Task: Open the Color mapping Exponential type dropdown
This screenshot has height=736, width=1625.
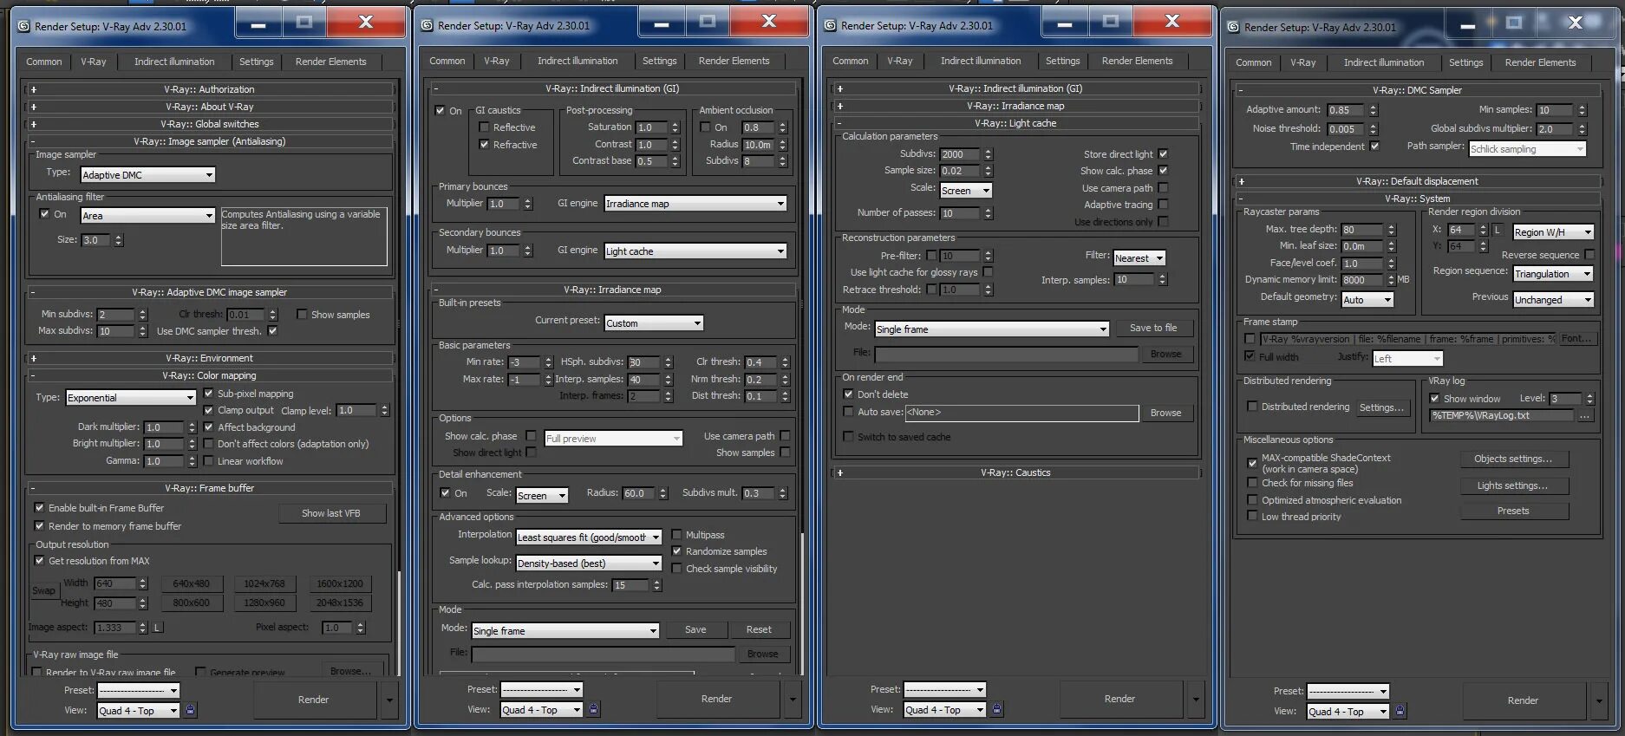Action: pyautogui.click(x=131, y=397)
